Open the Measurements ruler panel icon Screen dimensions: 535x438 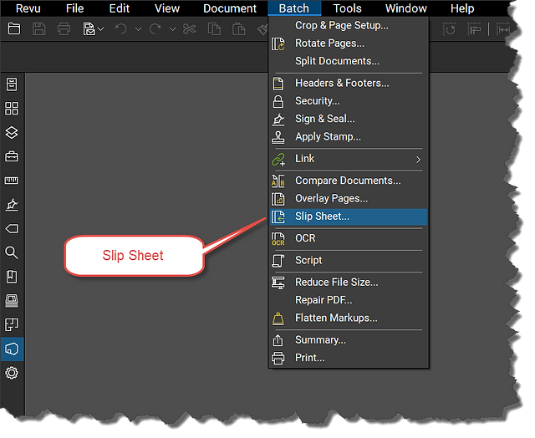(x=12, y=181)
